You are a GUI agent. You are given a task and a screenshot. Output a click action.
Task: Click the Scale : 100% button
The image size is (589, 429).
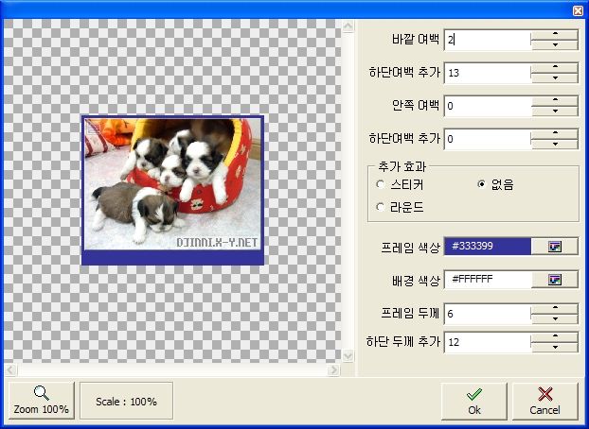(x=126, y=401)
